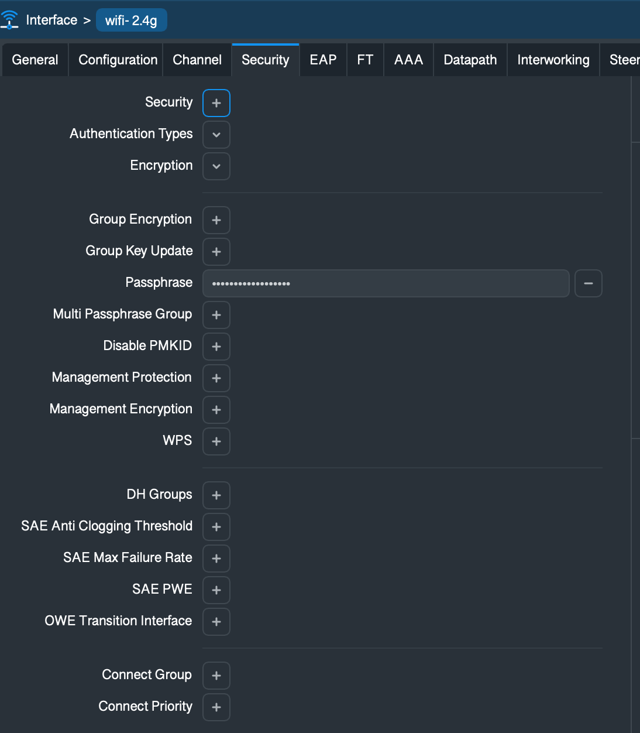Screen dimensions: 640x733
Task: Add a DH Groups value
Action: click(x=216, y=495)
